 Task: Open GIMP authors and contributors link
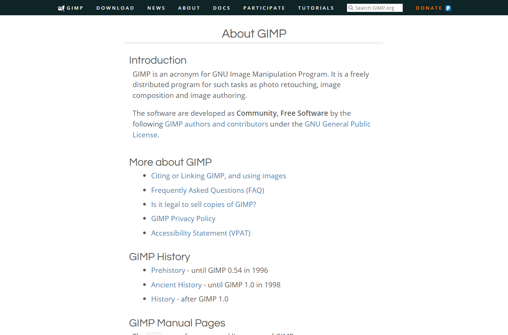pyautogui.click(x=216, y=124)
